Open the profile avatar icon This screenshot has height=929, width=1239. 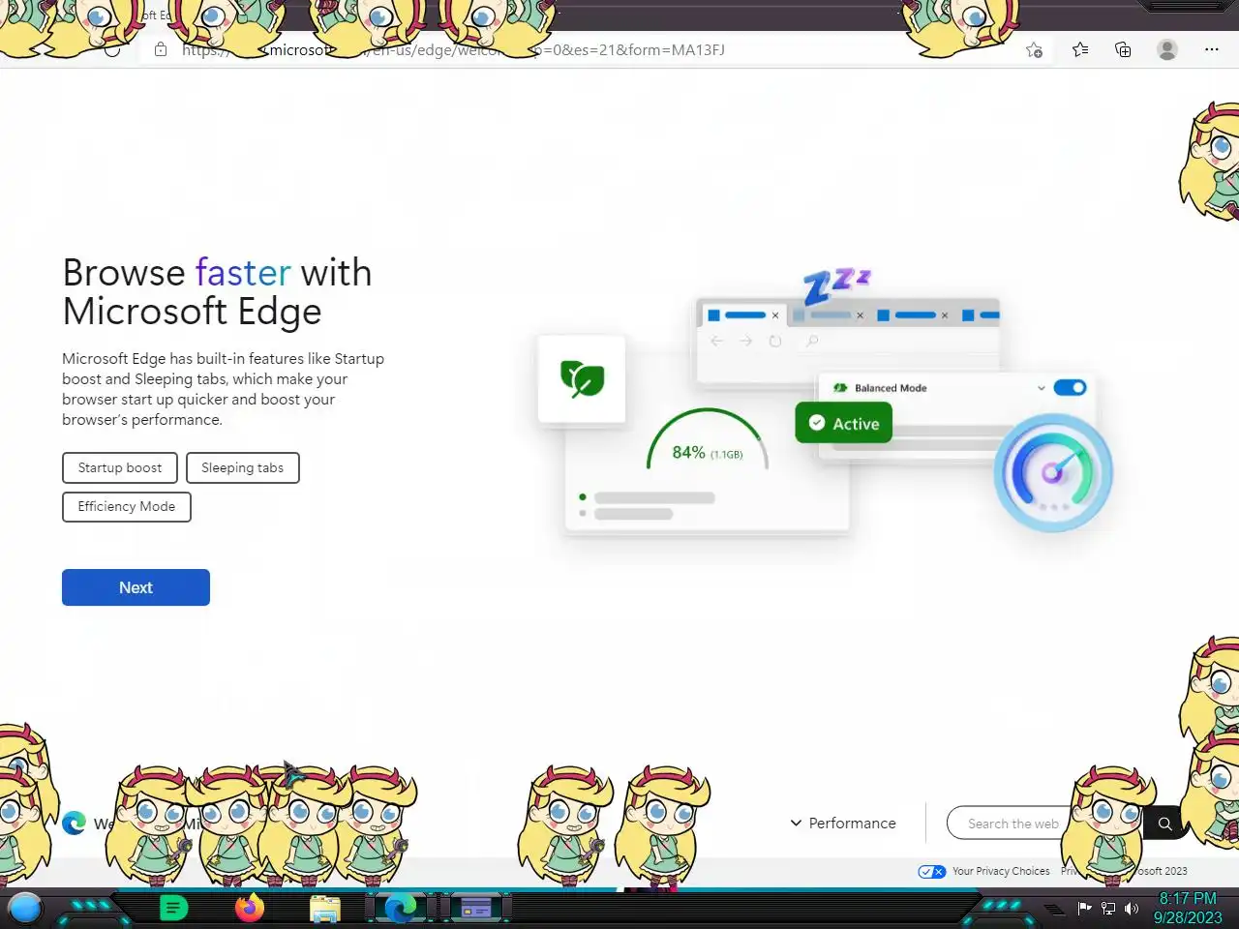1167,49
